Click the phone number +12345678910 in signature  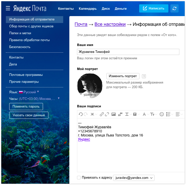tap(90, 131)
